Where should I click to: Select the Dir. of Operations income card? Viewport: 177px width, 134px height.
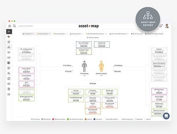(x=27, y=51)
